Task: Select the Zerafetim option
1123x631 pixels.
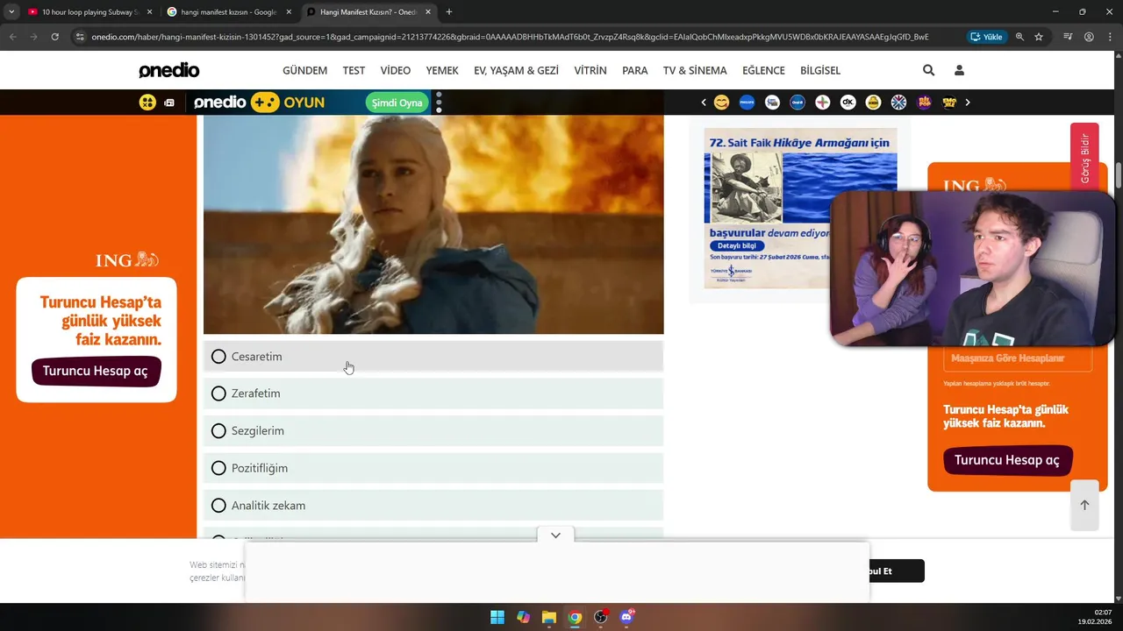Action: (433, 393)
